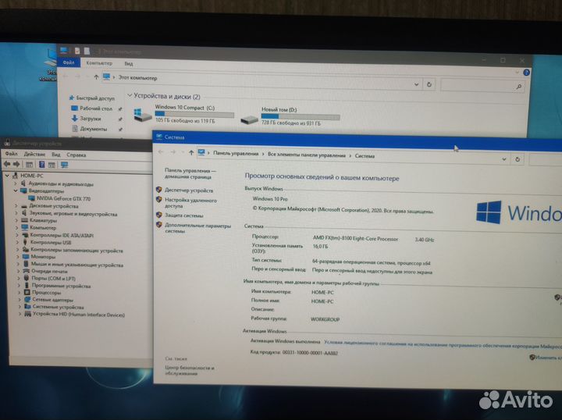Click Device Manager scan hardware monitor icon

[65, 165]
